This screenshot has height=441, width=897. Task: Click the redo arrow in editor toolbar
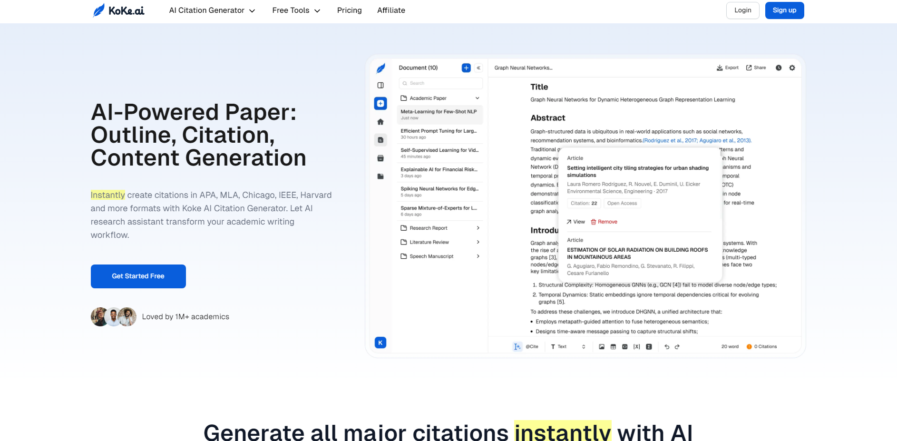coord(677,347)
